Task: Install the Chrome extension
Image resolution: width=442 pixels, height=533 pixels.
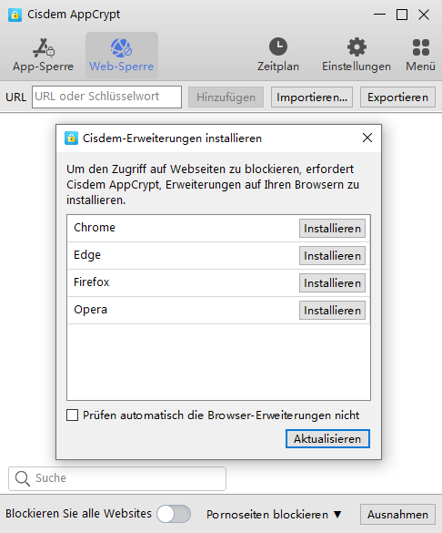Action: [x=332, y=229]
